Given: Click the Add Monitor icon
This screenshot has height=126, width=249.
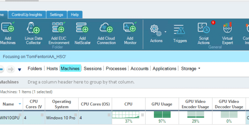Looking at the screenshot, I should (130, 27).
